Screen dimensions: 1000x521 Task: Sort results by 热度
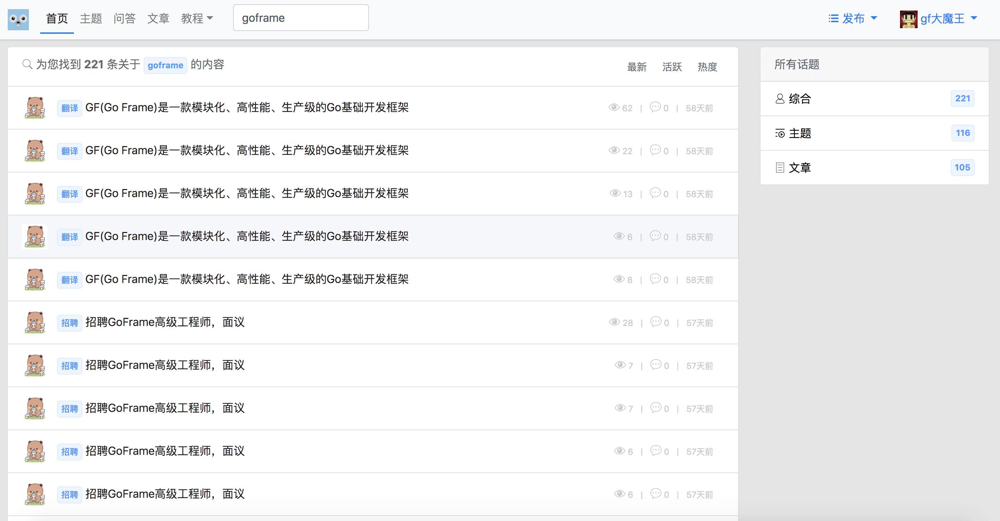point(707,67)
